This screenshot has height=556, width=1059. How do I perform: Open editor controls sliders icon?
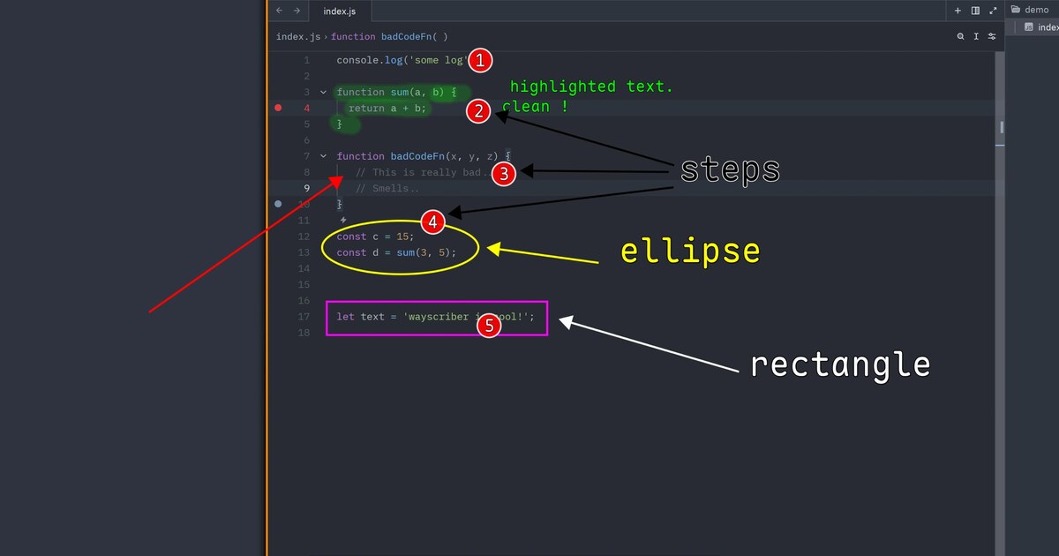(x=992, y=36)
